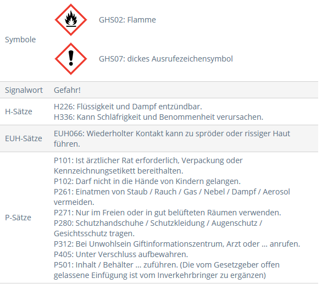Viewport: 322px width, 306px height.
Task: Click the GHS02 flame hazard pictogram
Action: click(x=71, y=20)
